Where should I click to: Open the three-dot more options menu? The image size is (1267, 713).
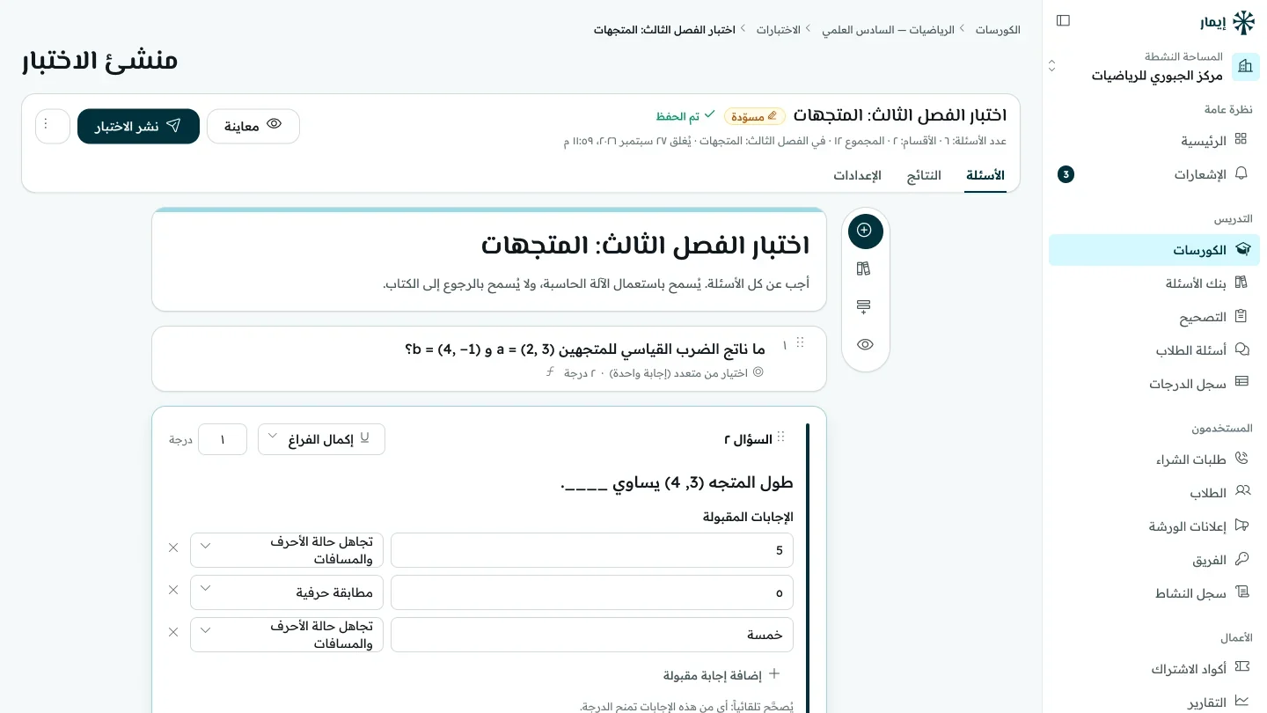point(52,126)
